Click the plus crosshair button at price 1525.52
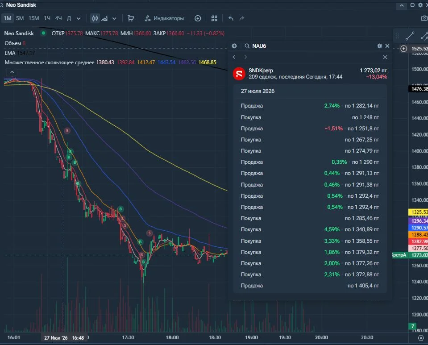The width and height of the screenshot is (428, 345). (403, 49)
